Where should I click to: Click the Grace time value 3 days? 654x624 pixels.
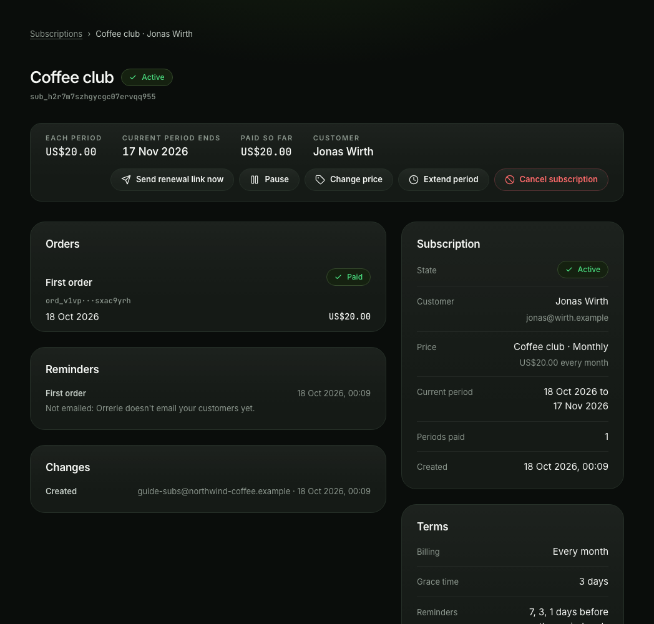tap(593, 582)
